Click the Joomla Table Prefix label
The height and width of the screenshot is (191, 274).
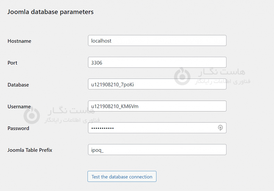tap(30, 150)
